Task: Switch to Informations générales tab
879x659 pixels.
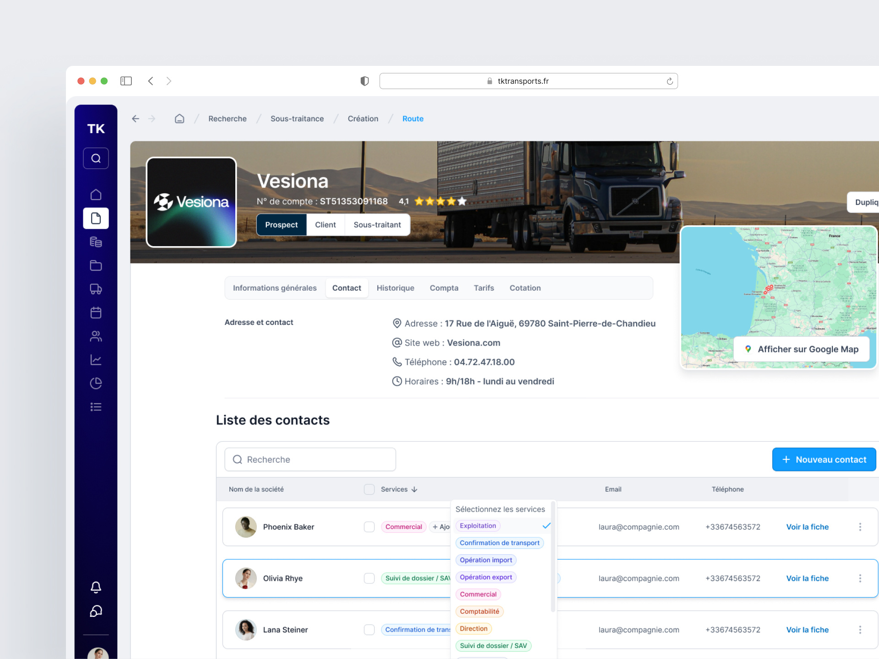Action: [275, 288]
